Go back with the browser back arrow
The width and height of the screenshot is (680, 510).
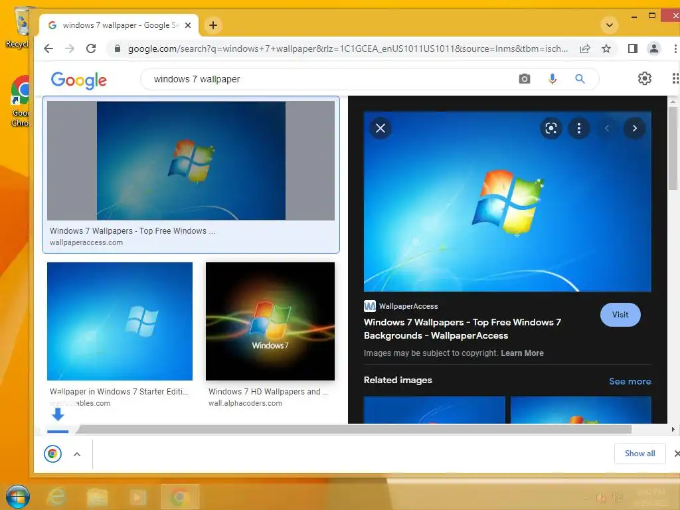48,48
